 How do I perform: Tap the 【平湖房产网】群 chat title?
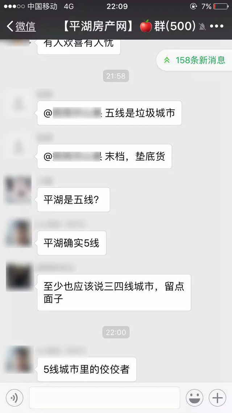coord(129,26)
